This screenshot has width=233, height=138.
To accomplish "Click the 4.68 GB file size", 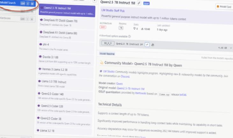I will pyautogui.click(x=222, y=48).
